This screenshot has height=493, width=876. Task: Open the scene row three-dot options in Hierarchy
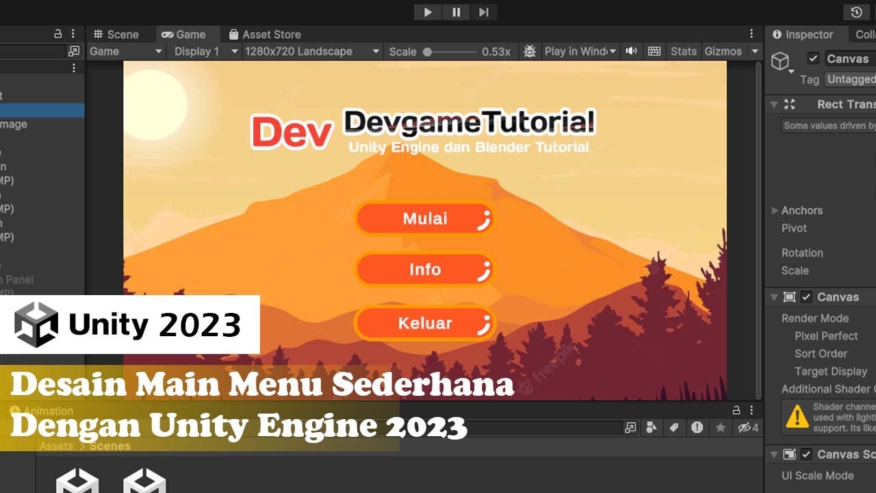click(74, 68)
